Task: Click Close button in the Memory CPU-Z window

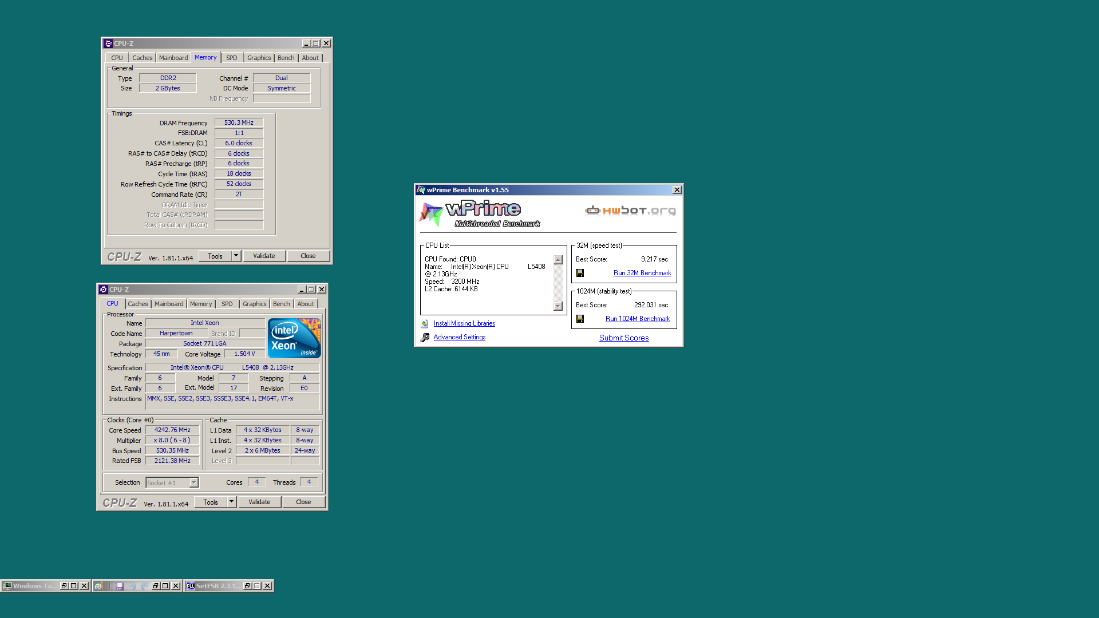Action: (308, 256)
